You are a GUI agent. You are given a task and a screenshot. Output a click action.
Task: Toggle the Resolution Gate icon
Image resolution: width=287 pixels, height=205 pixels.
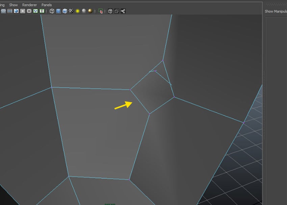[16, 11]
